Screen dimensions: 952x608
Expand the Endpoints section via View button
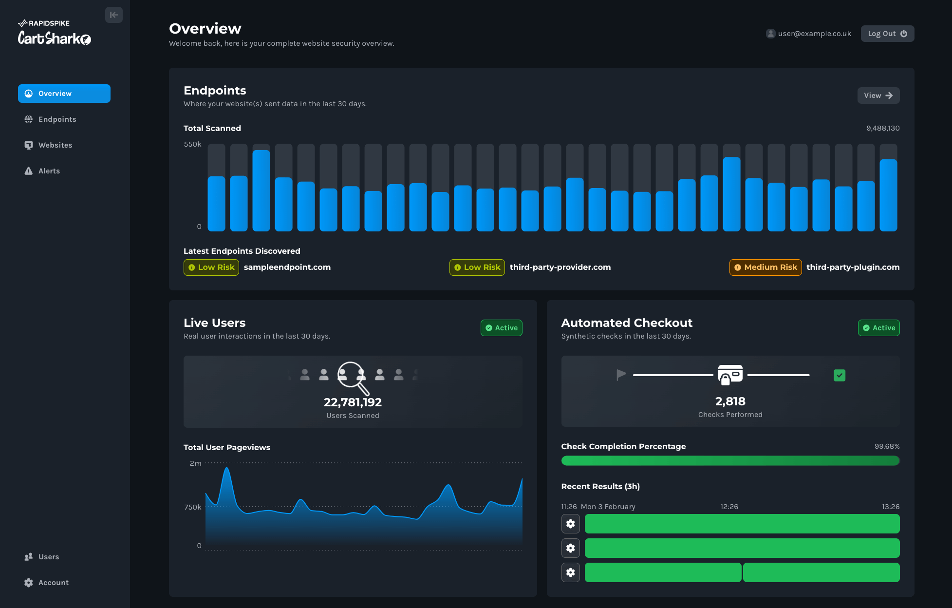pyautogui.click(x=878, y=95)
